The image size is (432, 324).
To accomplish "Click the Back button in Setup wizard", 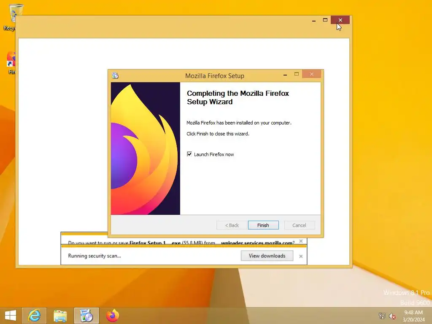I will (232, 225).
